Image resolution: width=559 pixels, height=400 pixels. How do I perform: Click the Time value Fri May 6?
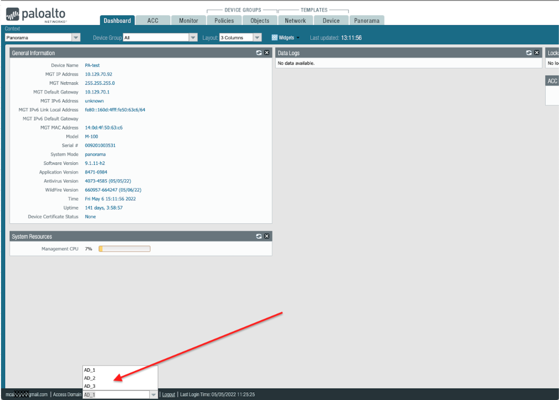[x=110, y=199]
